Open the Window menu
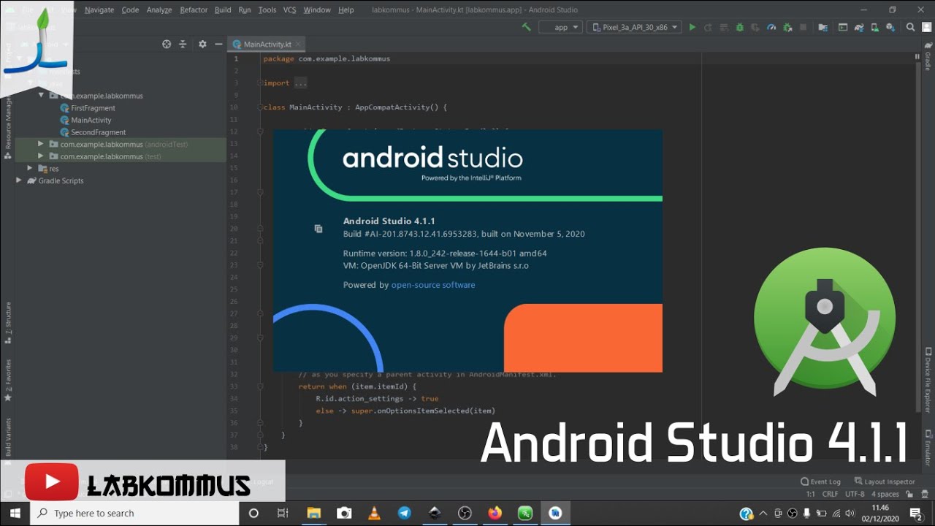 [317, 9]
